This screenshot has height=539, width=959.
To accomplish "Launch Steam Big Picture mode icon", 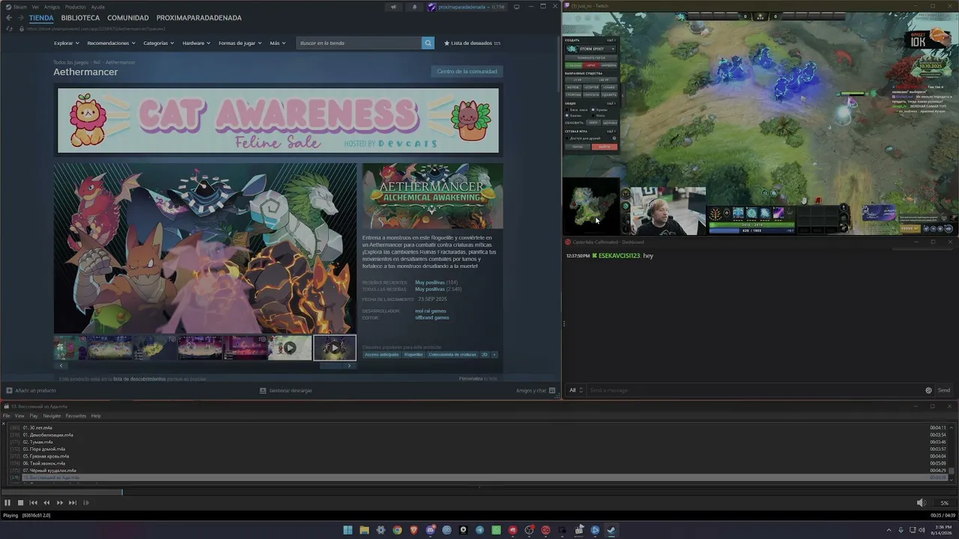I will tap(517, 7).
